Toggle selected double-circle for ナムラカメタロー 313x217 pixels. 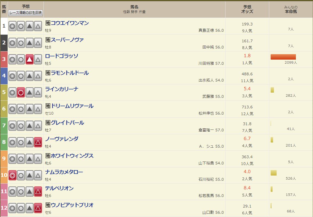pyautogui.click(x=12, y=175)
